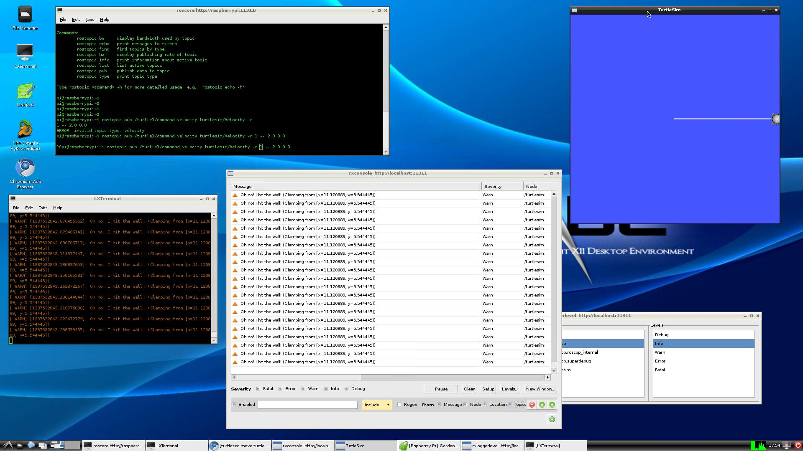Toggle the Fatal checkbox in Severity filter
The width and height of the screenshot is (803, 451).
258,388
